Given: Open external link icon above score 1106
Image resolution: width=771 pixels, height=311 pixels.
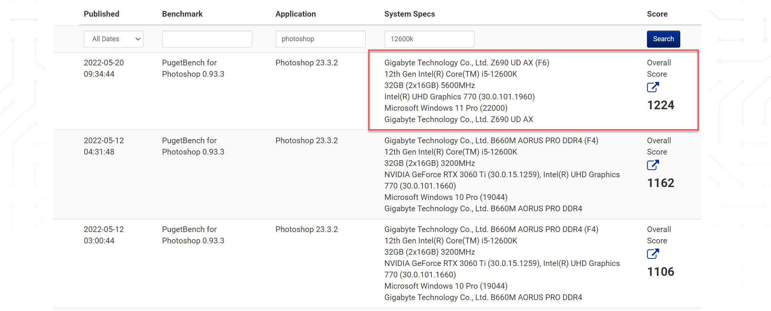Looking at the screenshot, I should [x=653, y=254].
